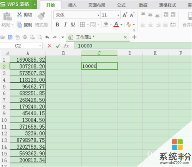Center text horizontally
The height and width of the screenshot is (167, 192).
coord(151,25)
